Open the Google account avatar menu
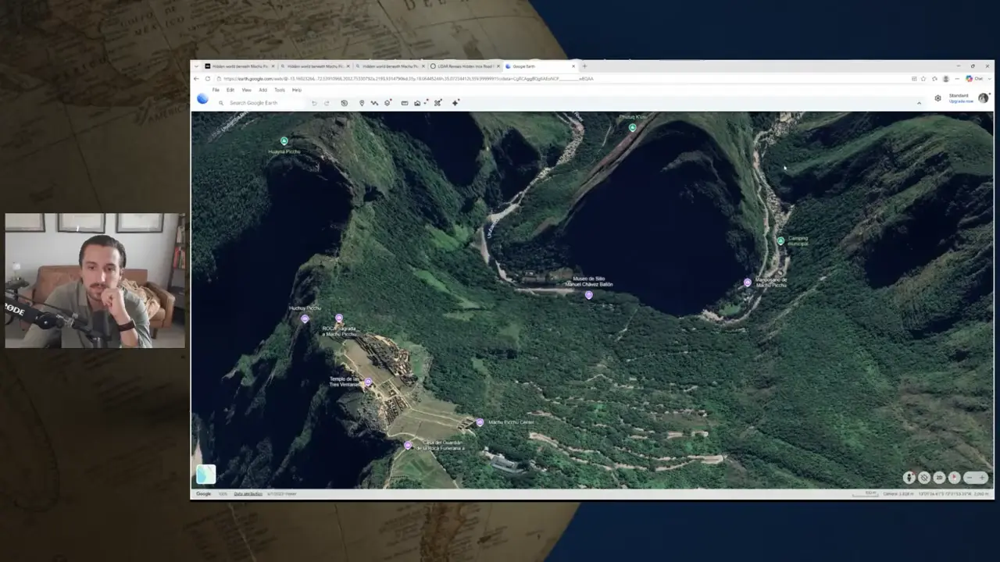 tap(983, 98)
